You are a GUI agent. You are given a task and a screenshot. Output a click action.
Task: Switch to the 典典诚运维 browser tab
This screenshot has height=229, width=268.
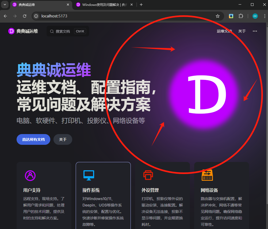[x=41, y=5]
